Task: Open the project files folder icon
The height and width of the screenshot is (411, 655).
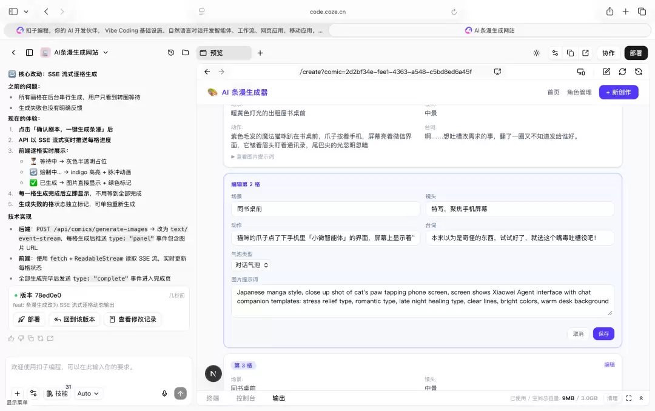Action: pyautogui.click(x=186, y=53)
